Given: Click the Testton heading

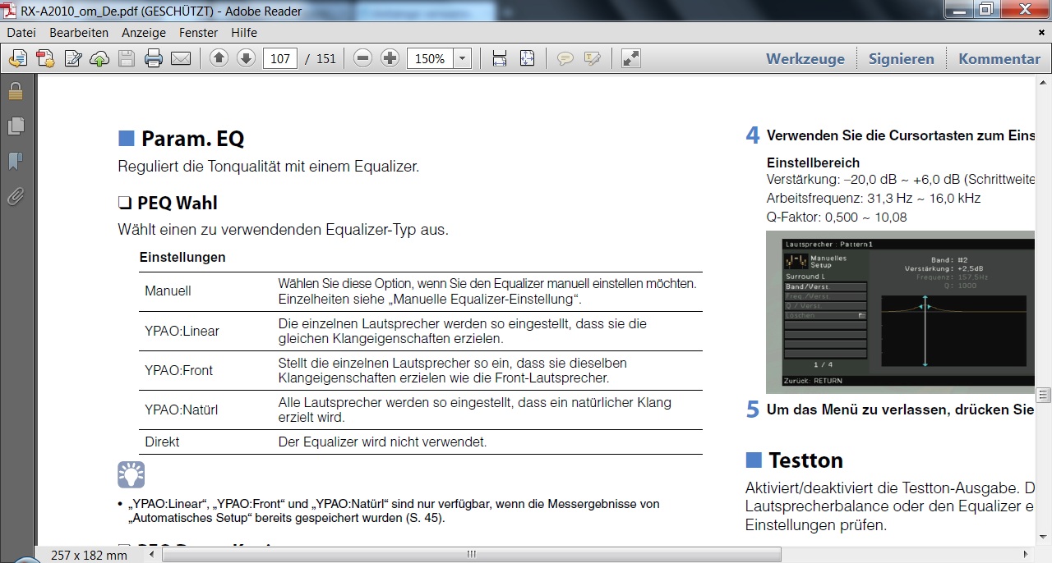Looking at the screenshot, I should click(806, 460).
